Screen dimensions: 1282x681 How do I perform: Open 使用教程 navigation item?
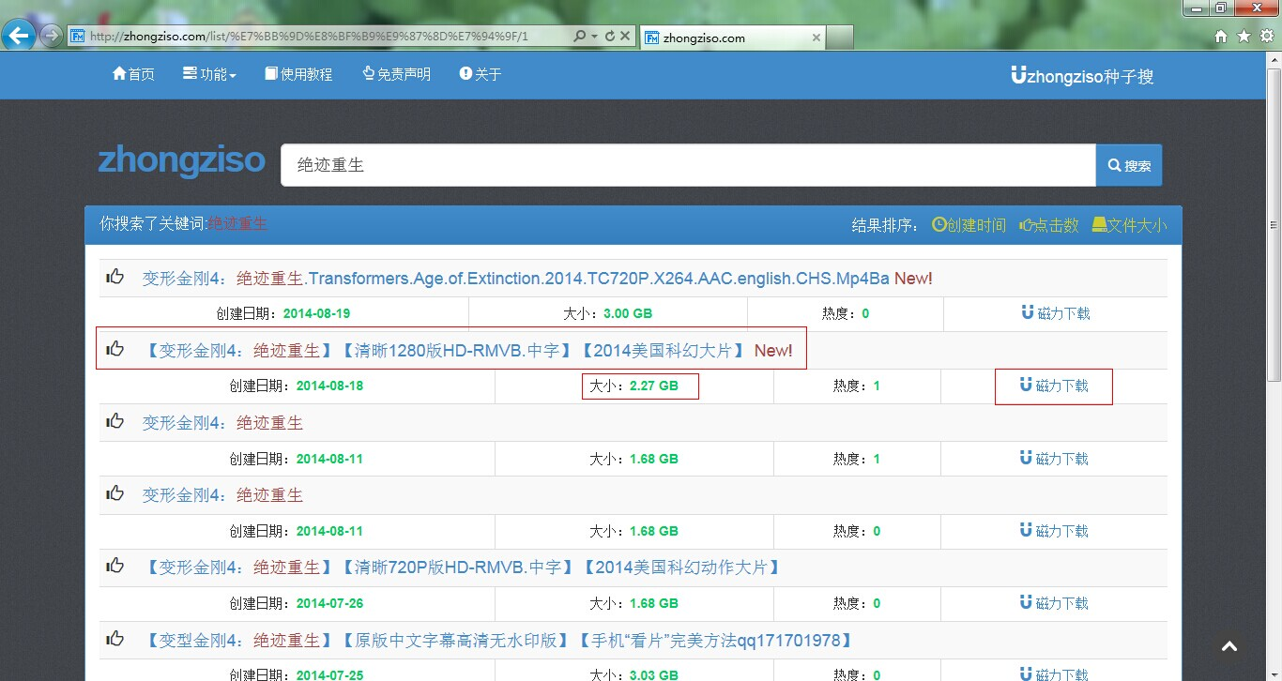[x=298, y=74]
